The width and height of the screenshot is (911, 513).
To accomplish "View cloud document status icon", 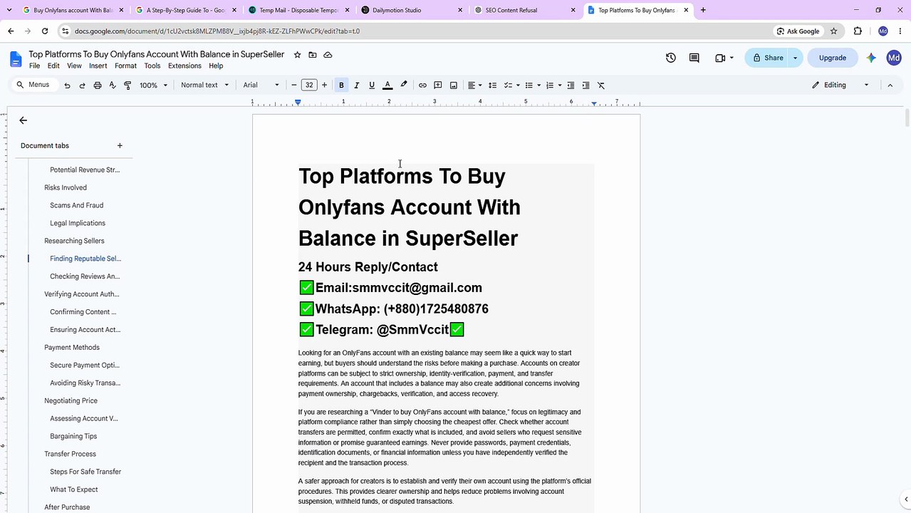I will (x=328, y=55).
